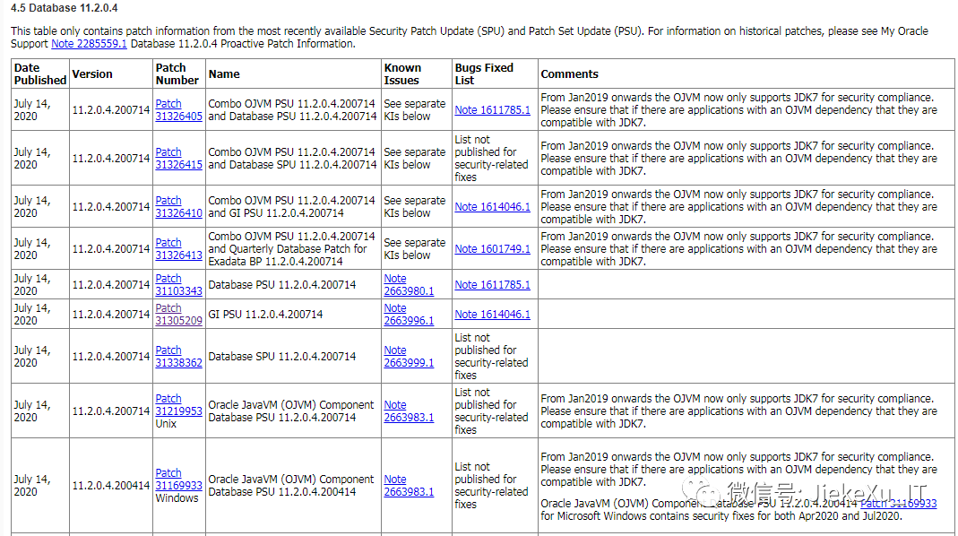Open Note 2663983.1 in the Windows row
958x536 pixels.
click(x=409, y=485)
